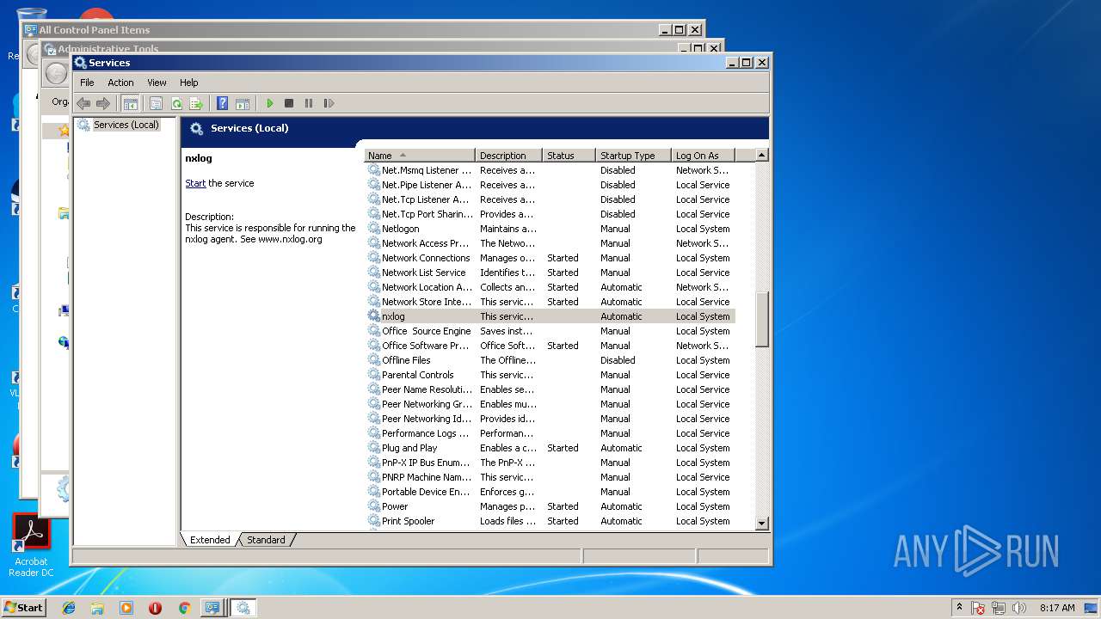Select the Print Spooler service

pos(550,521)
